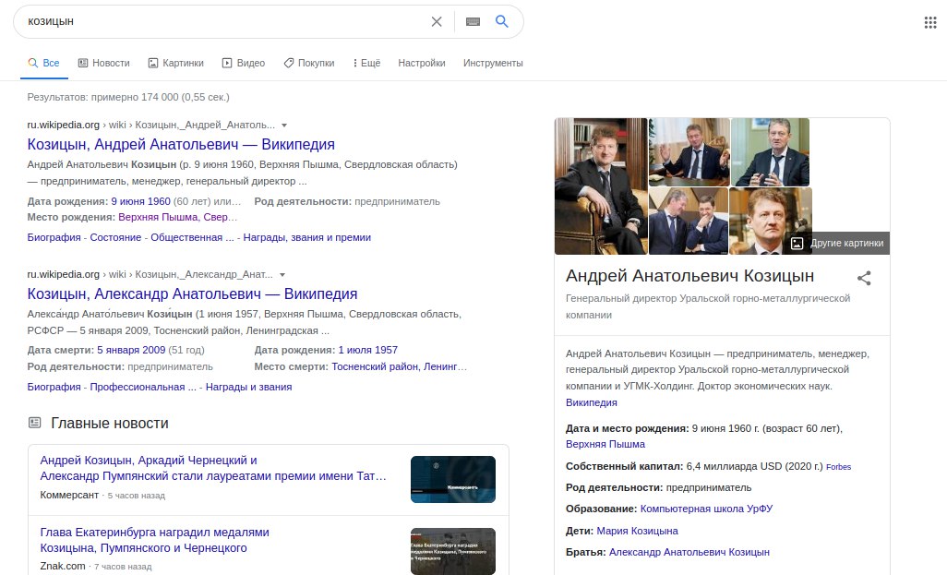Image resolution: width=947 pixels, height=575 pixels.
Task: Open the Ещё more menu
Action: click(x=366, y=63)
